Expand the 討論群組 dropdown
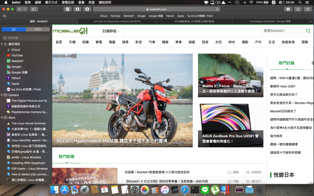The height and width of the screenshot is (196, 314). pos(111,31)
